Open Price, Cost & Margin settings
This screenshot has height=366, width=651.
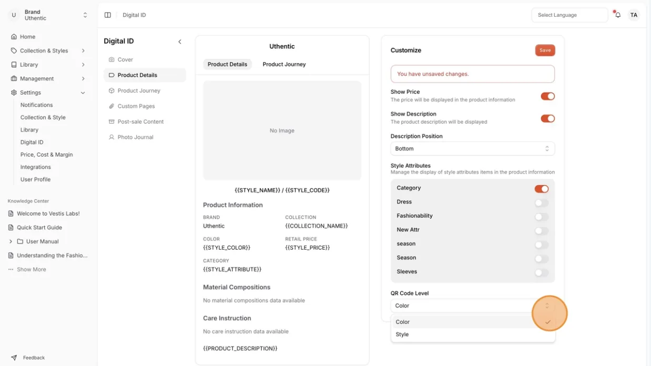47,155
